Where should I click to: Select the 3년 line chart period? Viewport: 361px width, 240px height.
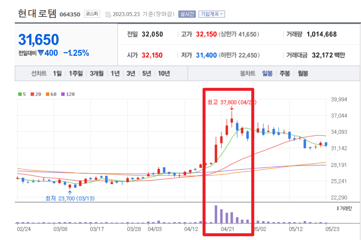coord(131,74)
